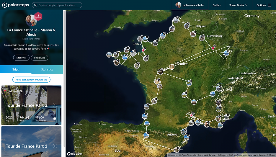276x157 pixels.
Task: Click the step marker west of Turin label
Action: 218,102
